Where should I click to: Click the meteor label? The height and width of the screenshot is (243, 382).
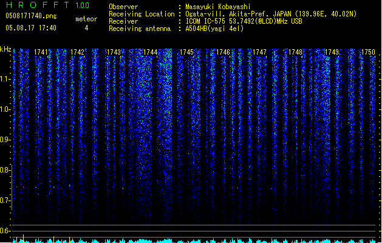tap(86, 19)
